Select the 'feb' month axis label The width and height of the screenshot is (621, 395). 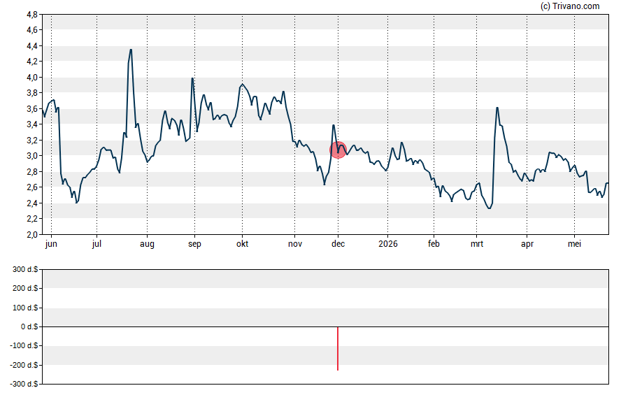434,244
